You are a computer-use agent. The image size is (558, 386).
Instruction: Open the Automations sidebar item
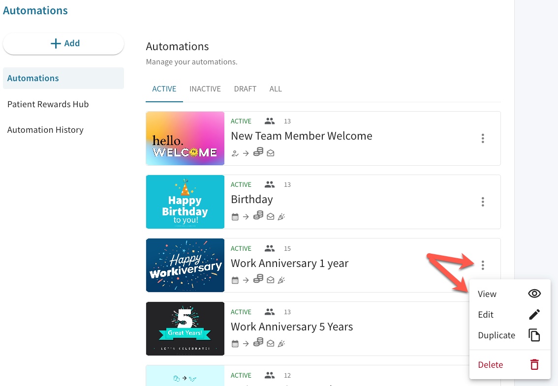point(63,78)
